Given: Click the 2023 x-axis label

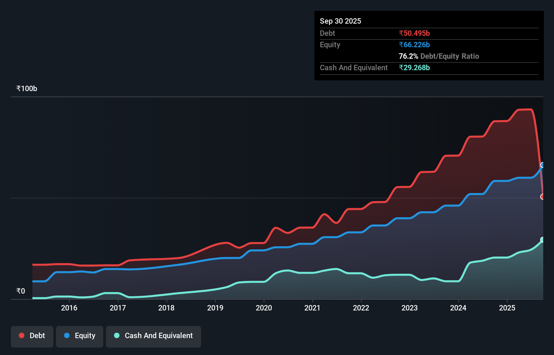Looking at the screenshot, I should [x=410, y=308].
